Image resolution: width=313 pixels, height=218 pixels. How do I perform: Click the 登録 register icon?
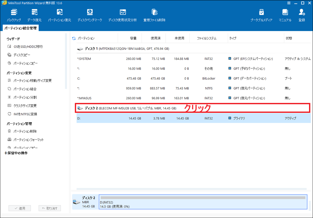[x=302, y=15]
